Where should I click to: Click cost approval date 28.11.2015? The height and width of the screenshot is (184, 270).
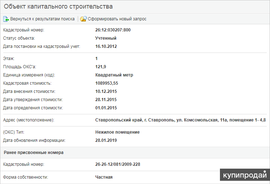(x=106, y=100)
